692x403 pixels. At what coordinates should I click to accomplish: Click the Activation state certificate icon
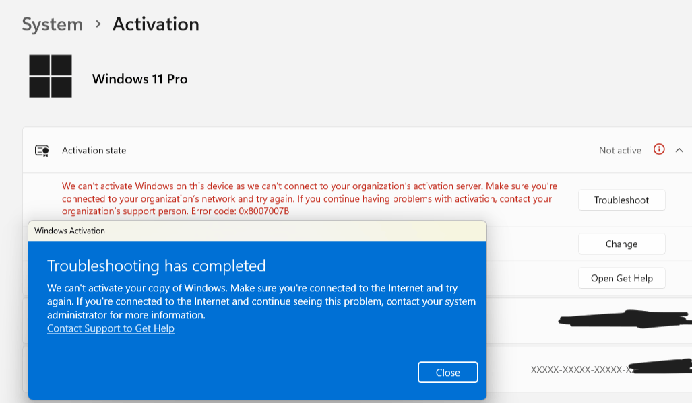pos(42,151)
